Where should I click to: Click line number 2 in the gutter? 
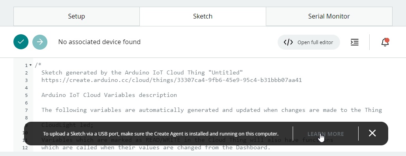(x=26, y=73)
